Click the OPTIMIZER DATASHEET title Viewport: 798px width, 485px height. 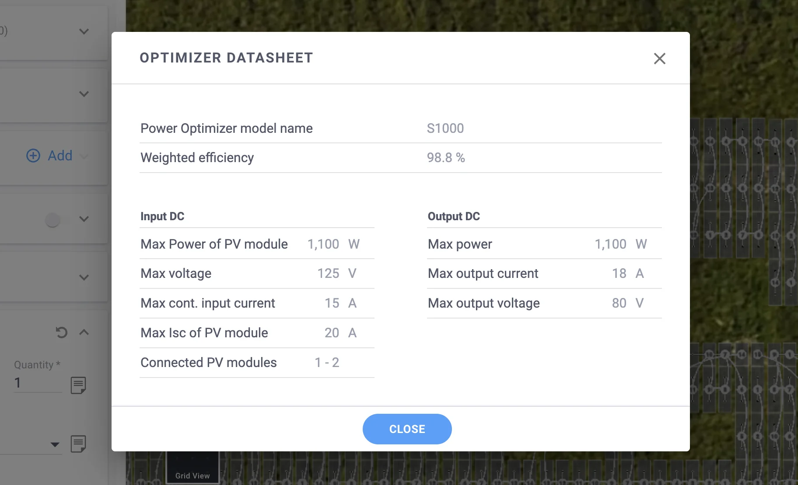tap(227, 58)
